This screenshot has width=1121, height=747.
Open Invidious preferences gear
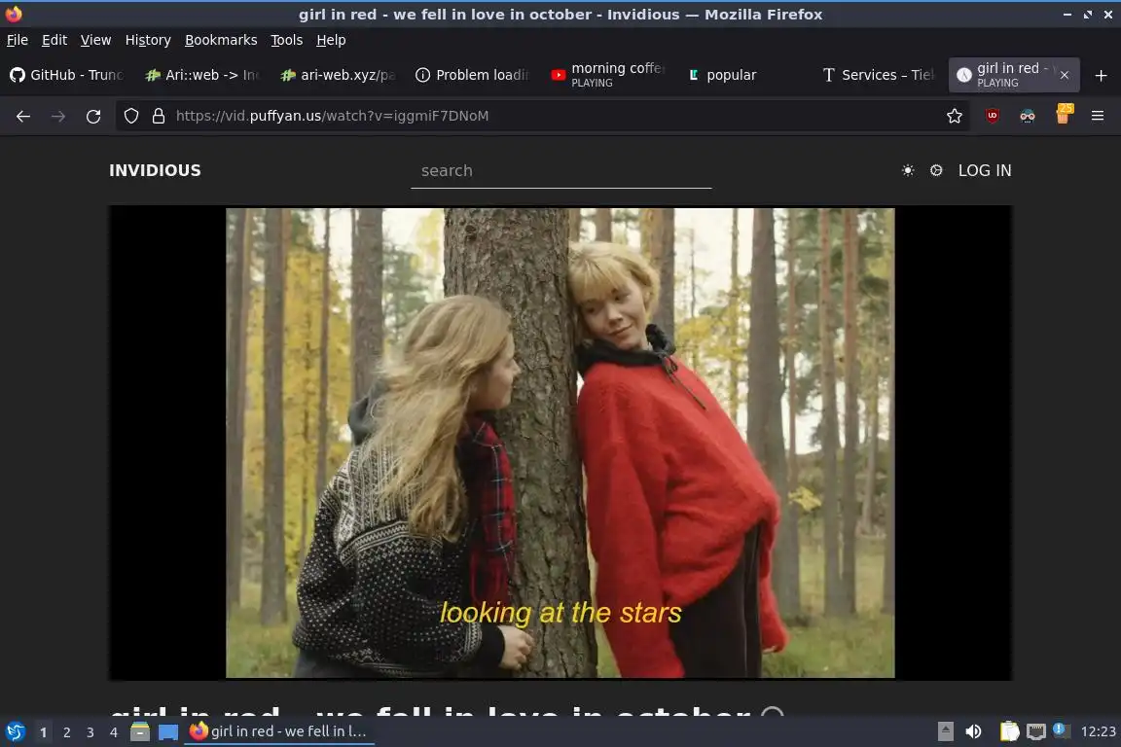pos(936,170)
